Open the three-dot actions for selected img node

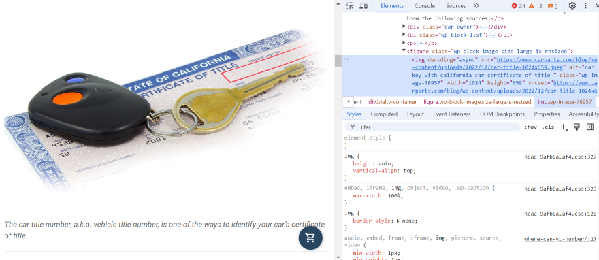point(346,59)
